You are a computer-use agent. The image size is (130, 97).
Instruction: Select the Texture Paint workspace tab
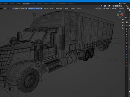click(26, 4)
